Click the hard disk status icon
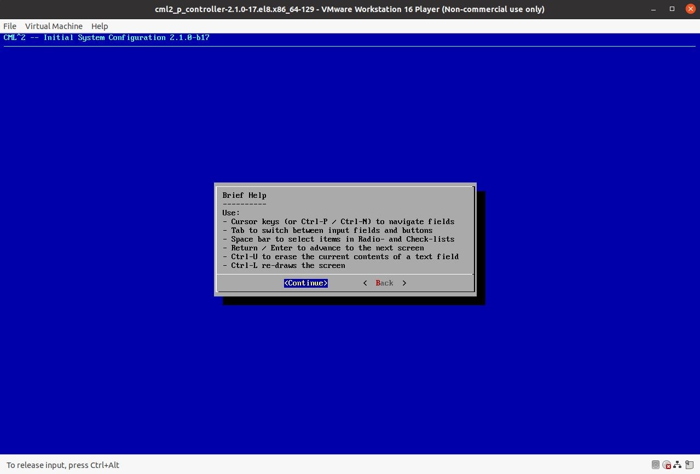This screenshot has height=474, width=700. coord(656,465)
